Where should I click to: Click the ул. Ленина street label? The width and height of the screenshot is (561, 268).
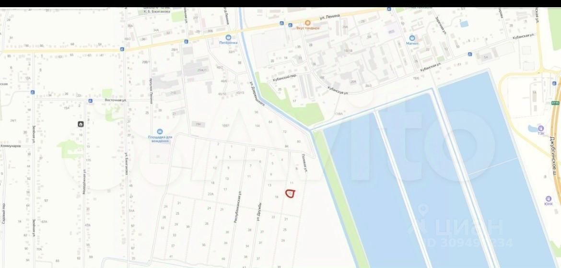pyautogui.click(x=329, y=16)
